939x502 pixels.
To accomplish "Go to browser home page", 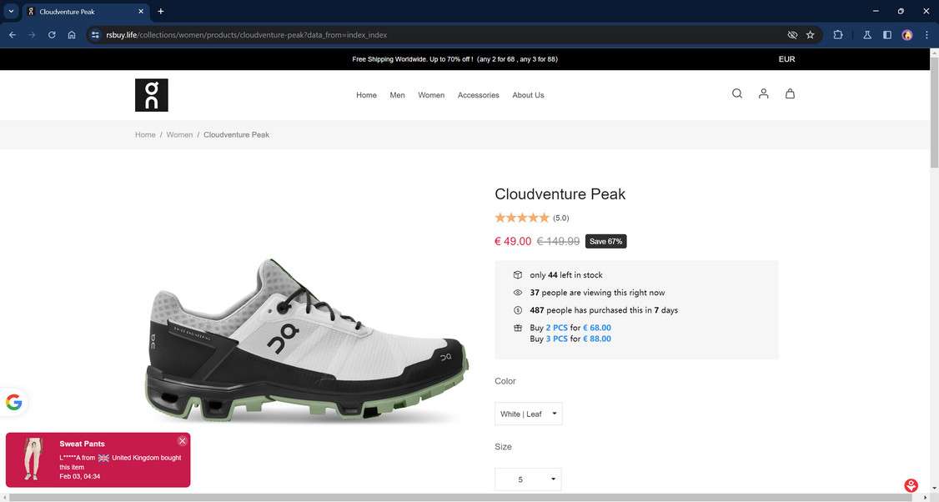I will click(x=72, y=35).
